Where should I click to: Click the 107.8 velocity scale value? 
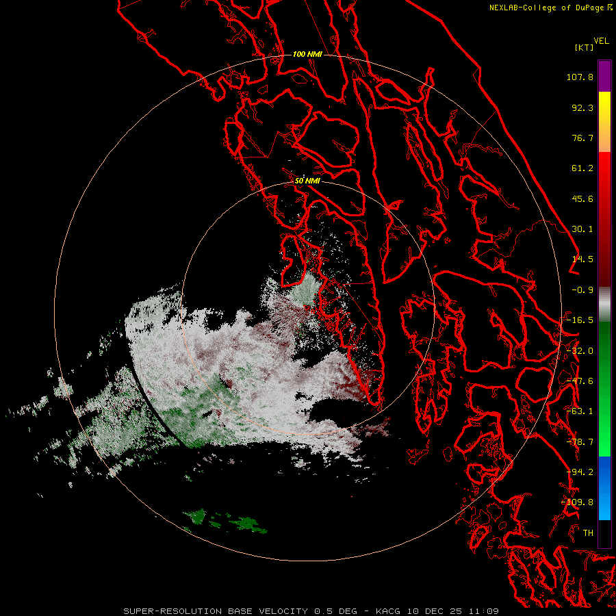tap(580, 77)
